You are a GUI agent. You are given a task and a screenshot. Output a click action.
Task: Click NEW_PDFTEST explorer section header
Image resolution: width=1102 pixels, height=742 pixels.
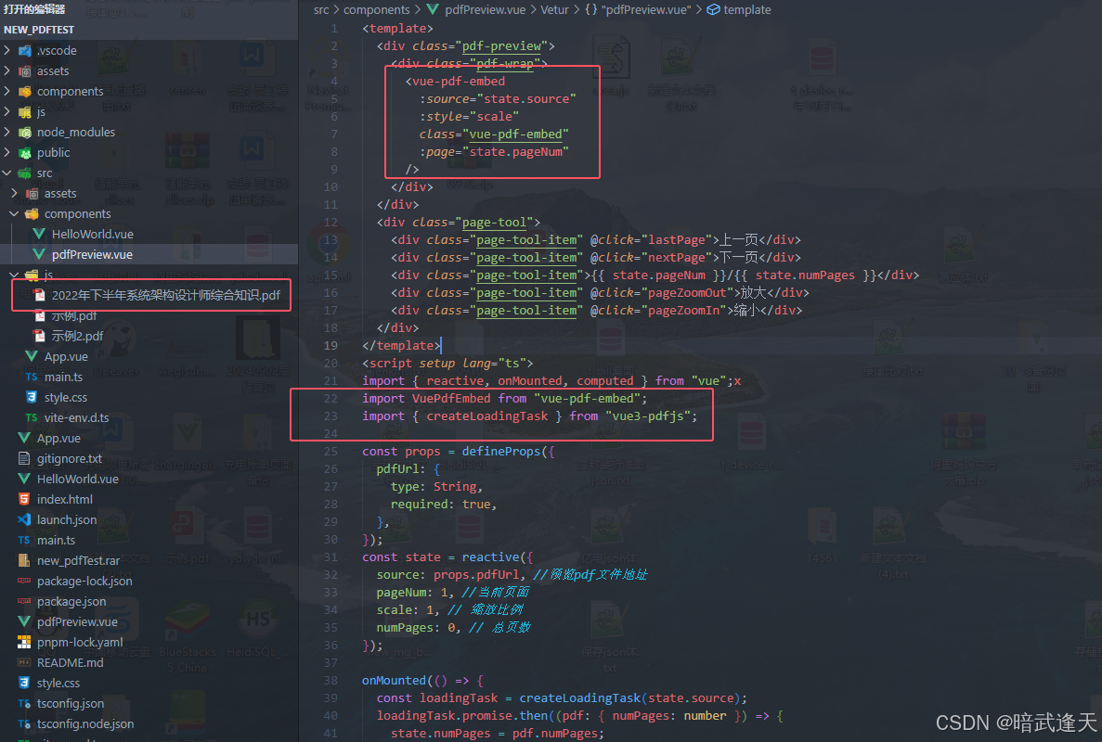click(x=39, y=30)
